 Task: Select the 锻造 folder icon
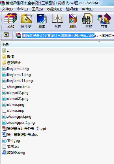click(4, 56)
